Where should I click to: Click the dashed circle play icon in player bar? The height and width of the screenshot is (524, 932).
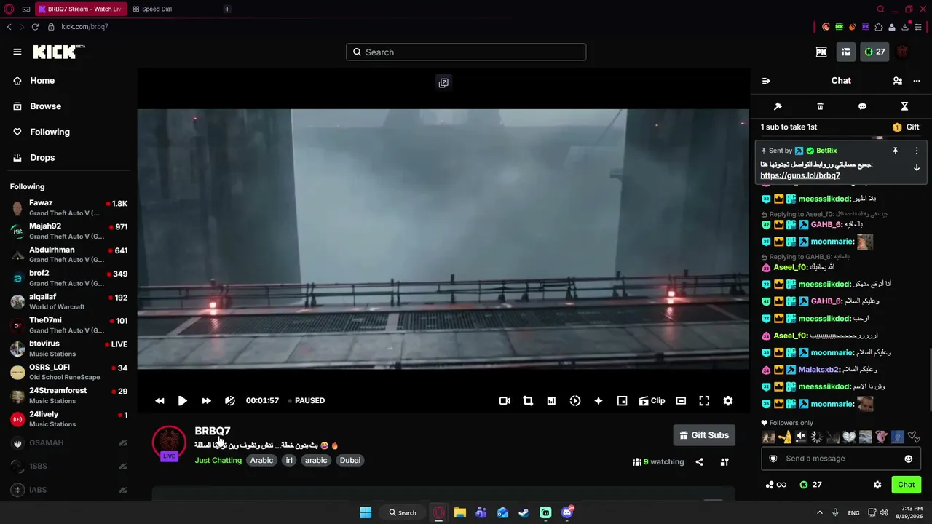tap(575, 401)
